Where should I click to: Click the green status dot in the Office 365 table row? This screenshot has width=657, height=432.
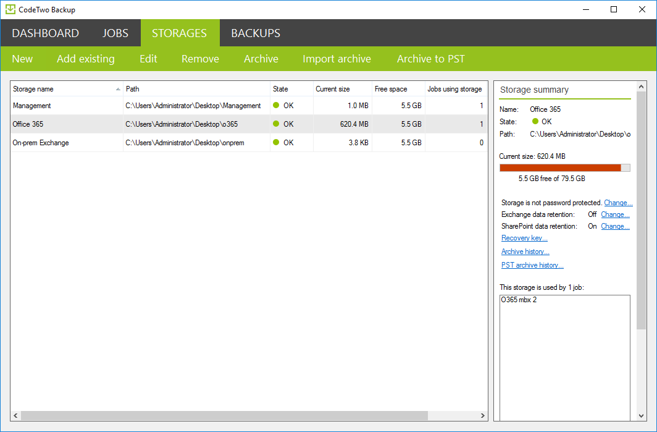(x=275, y=124)
